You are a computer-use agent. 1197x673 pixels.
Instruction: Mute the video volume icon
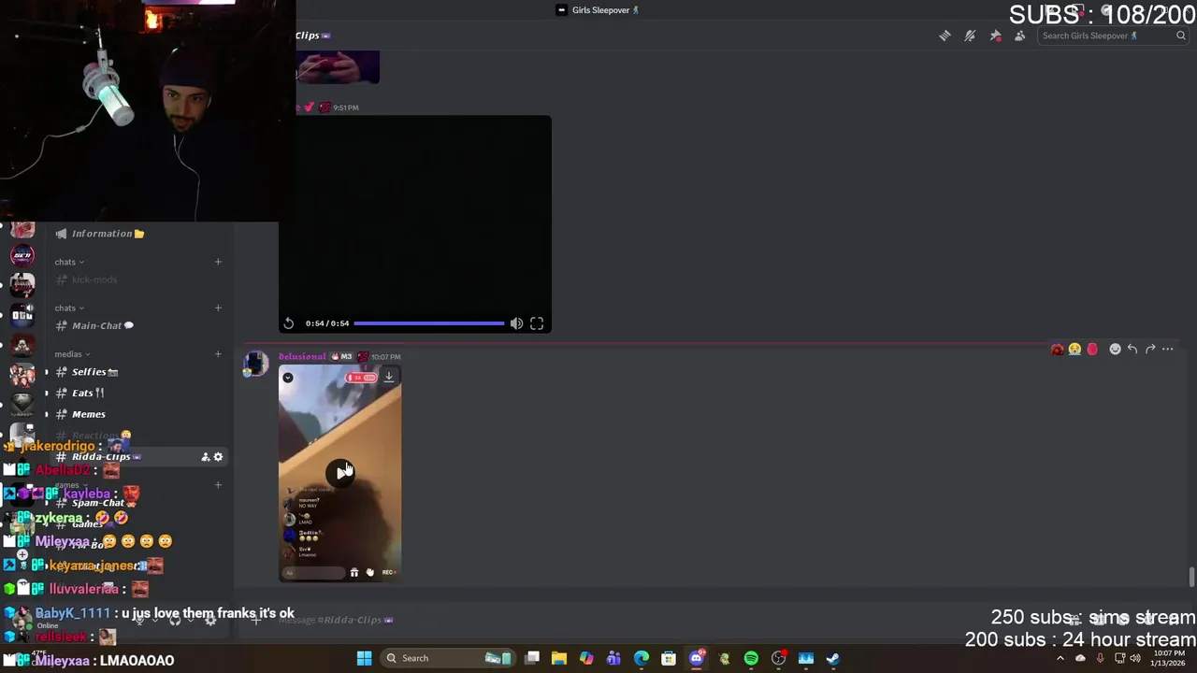coord(516,323)
